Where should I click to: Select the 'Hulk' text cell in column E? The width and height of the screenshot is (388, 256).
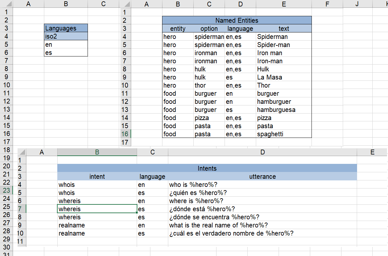click(284, 69)
